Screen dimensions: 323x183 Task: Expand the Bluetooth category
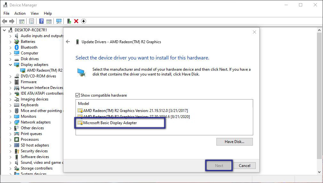(x=10, y=47)
